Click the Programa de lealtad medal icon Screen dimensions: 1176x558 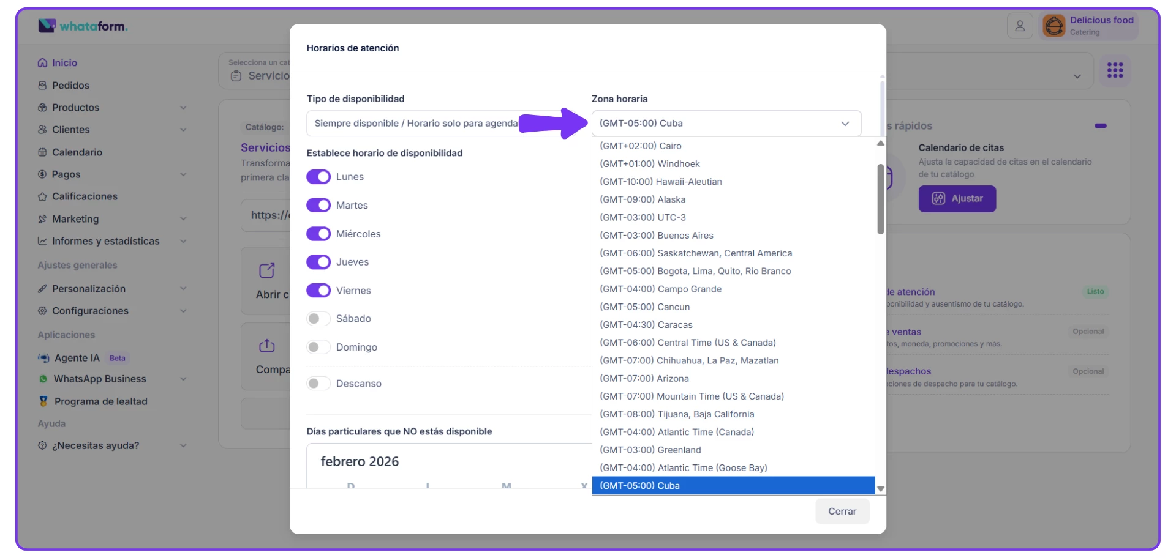click(43, 401)
